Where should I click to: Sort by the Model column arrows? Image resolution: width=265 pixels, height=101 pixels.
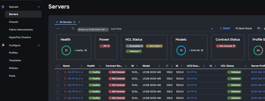(159, 66)
